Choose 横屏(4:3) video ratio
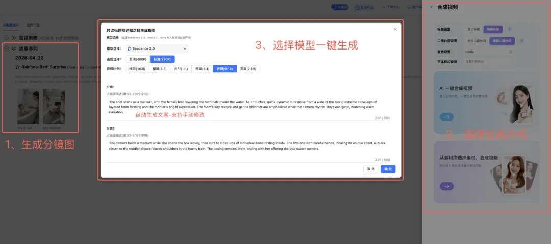551x244 pixels. (160, 69)
